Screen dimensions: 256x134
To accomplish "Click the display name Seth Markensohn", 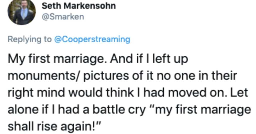I will pos(78,6).
